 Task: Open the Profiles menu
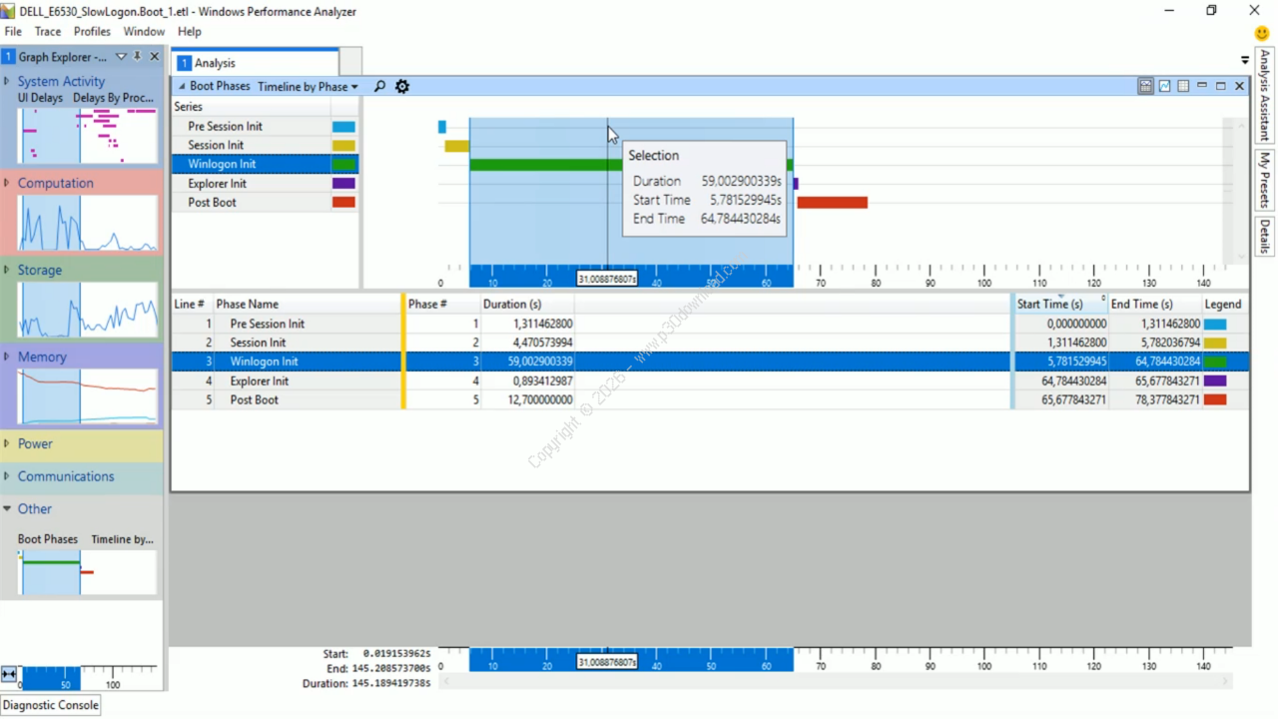coord(92,32)
